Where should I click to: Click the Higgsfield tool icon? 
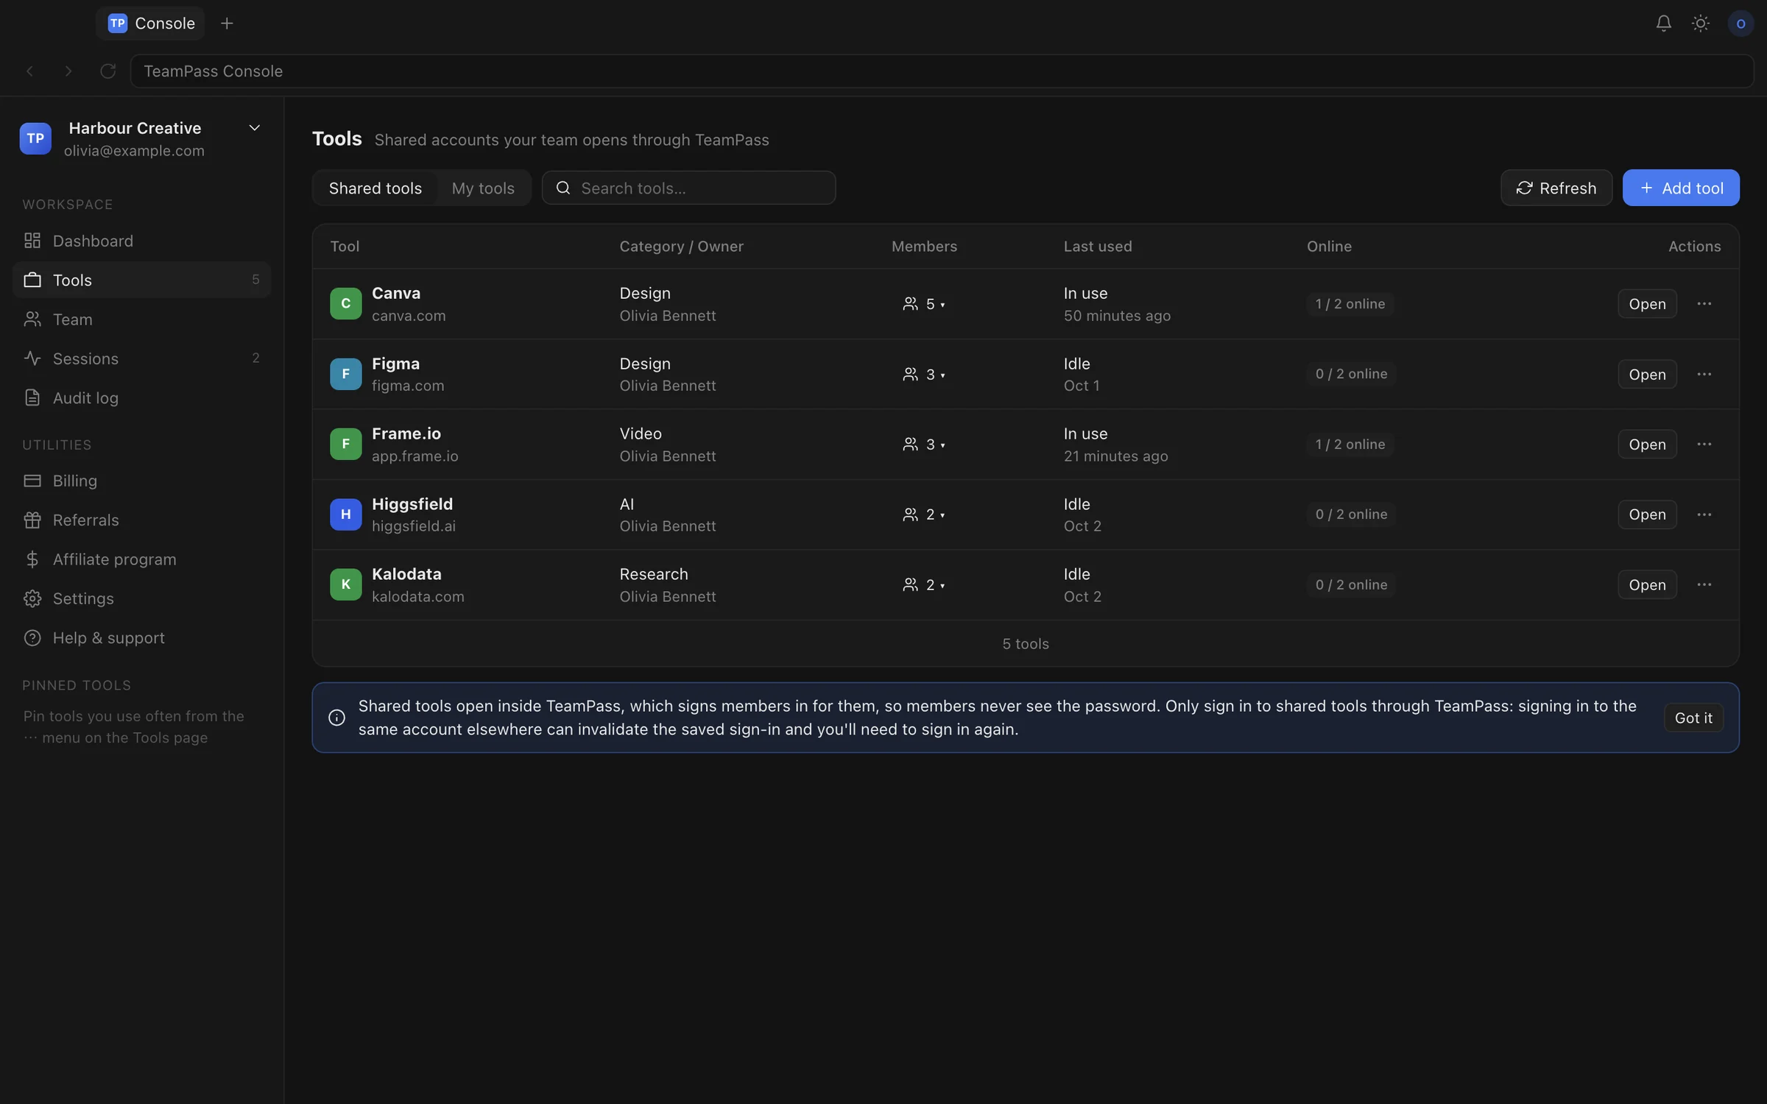tap(345, 514)
